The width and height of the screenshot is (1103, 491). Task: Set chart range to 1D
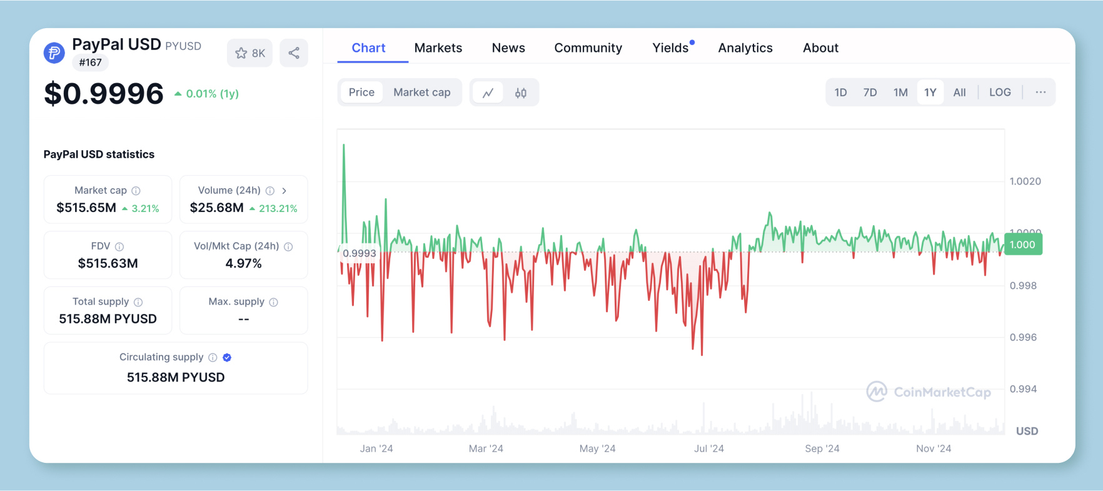840,93
